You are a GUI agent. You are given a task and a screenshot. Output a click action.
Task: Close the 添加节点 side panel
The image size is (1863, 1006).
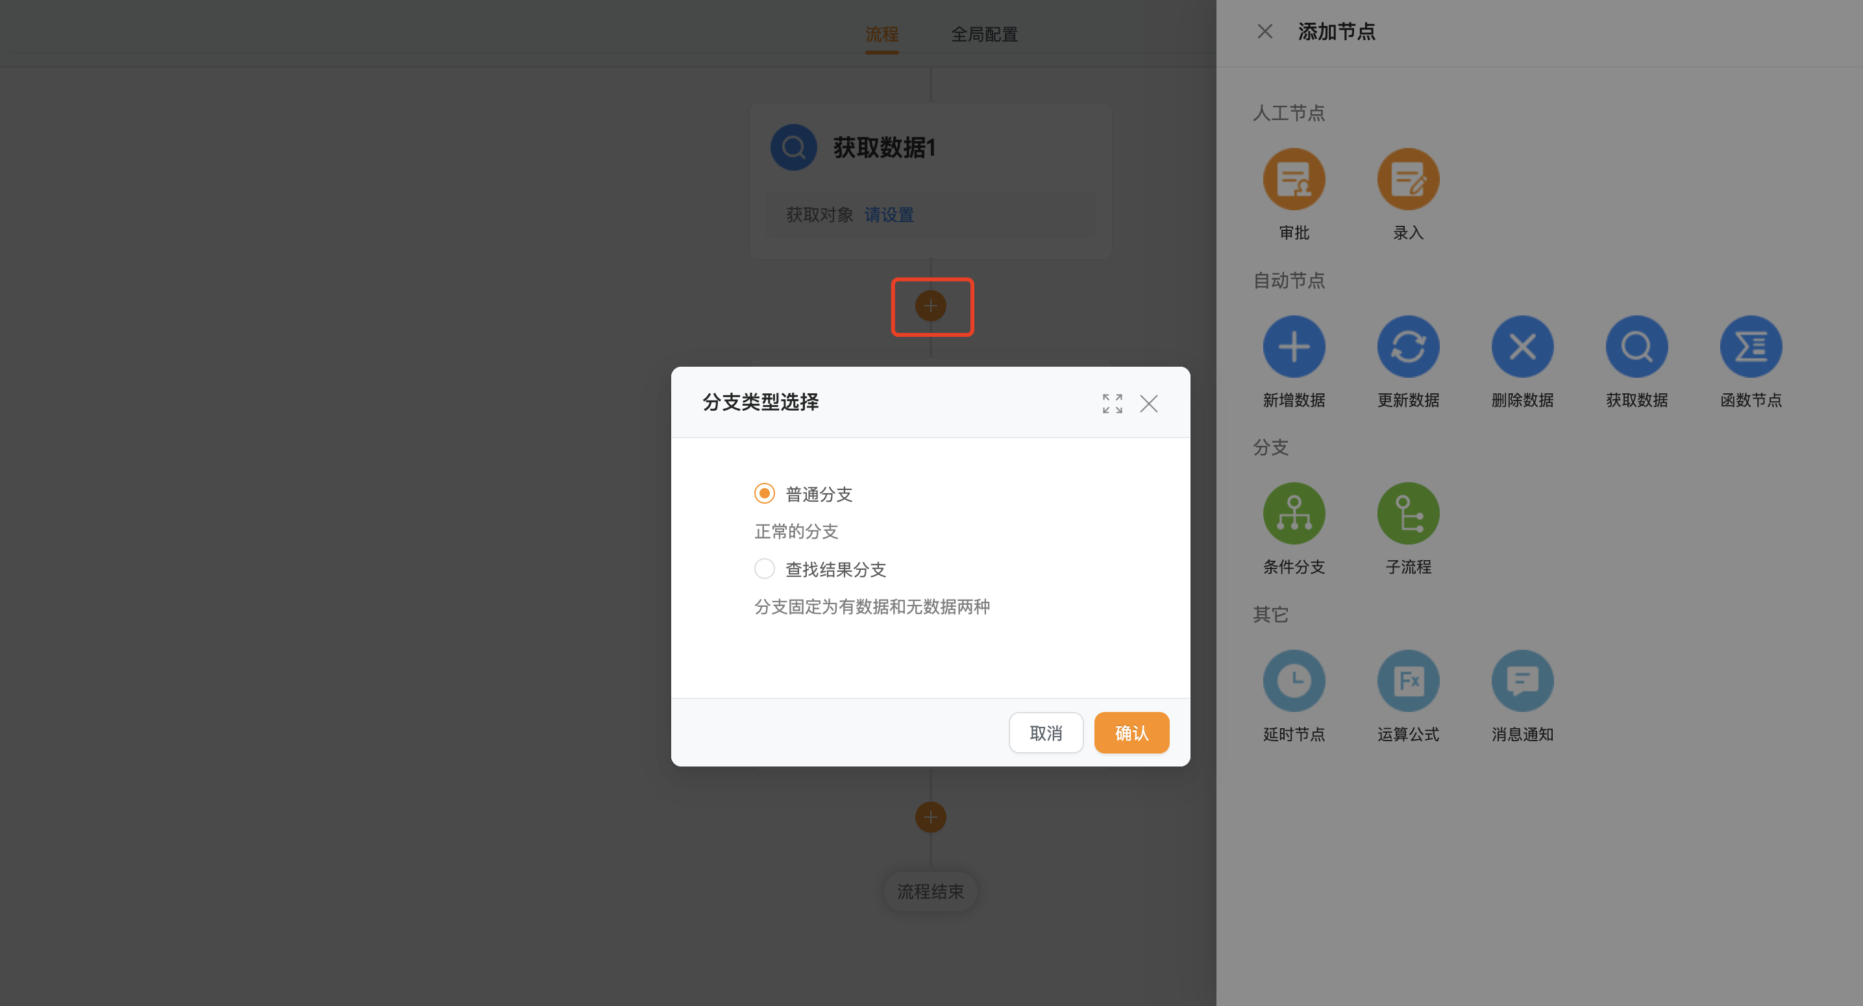coord(1265,31)
